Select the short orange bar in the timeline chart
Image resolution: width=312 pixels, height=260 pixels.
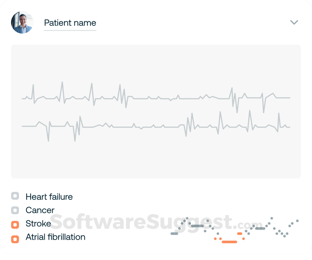click(239, 233)
